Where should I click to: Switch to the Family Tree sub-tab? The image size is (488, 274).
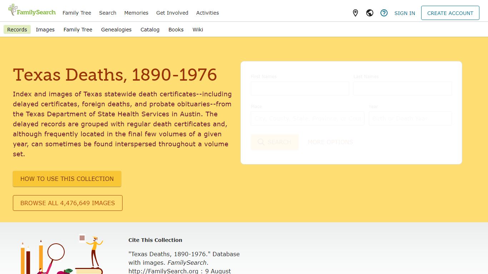(78, 30)
